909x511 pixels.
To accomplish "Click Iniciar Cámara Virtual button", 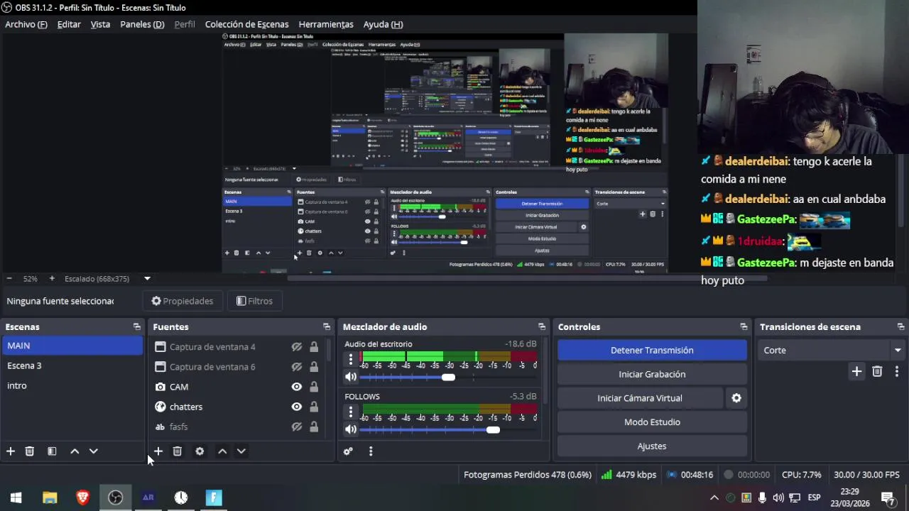I will tap(640, 398).
